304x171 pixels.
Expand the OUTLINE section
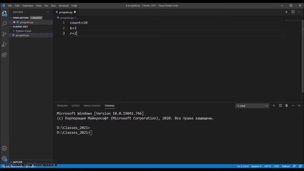point(11,162)
